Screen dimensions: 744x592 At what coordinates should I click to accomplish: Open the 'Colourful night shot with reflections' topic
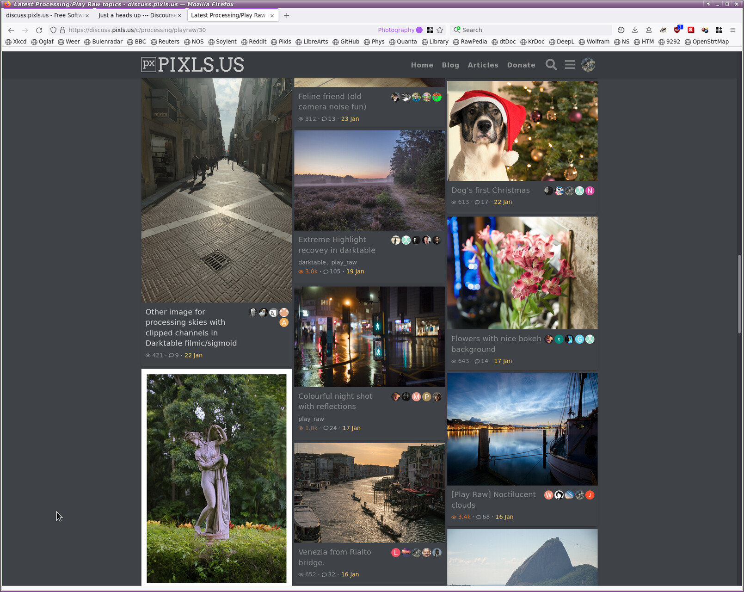coord(335,401)
